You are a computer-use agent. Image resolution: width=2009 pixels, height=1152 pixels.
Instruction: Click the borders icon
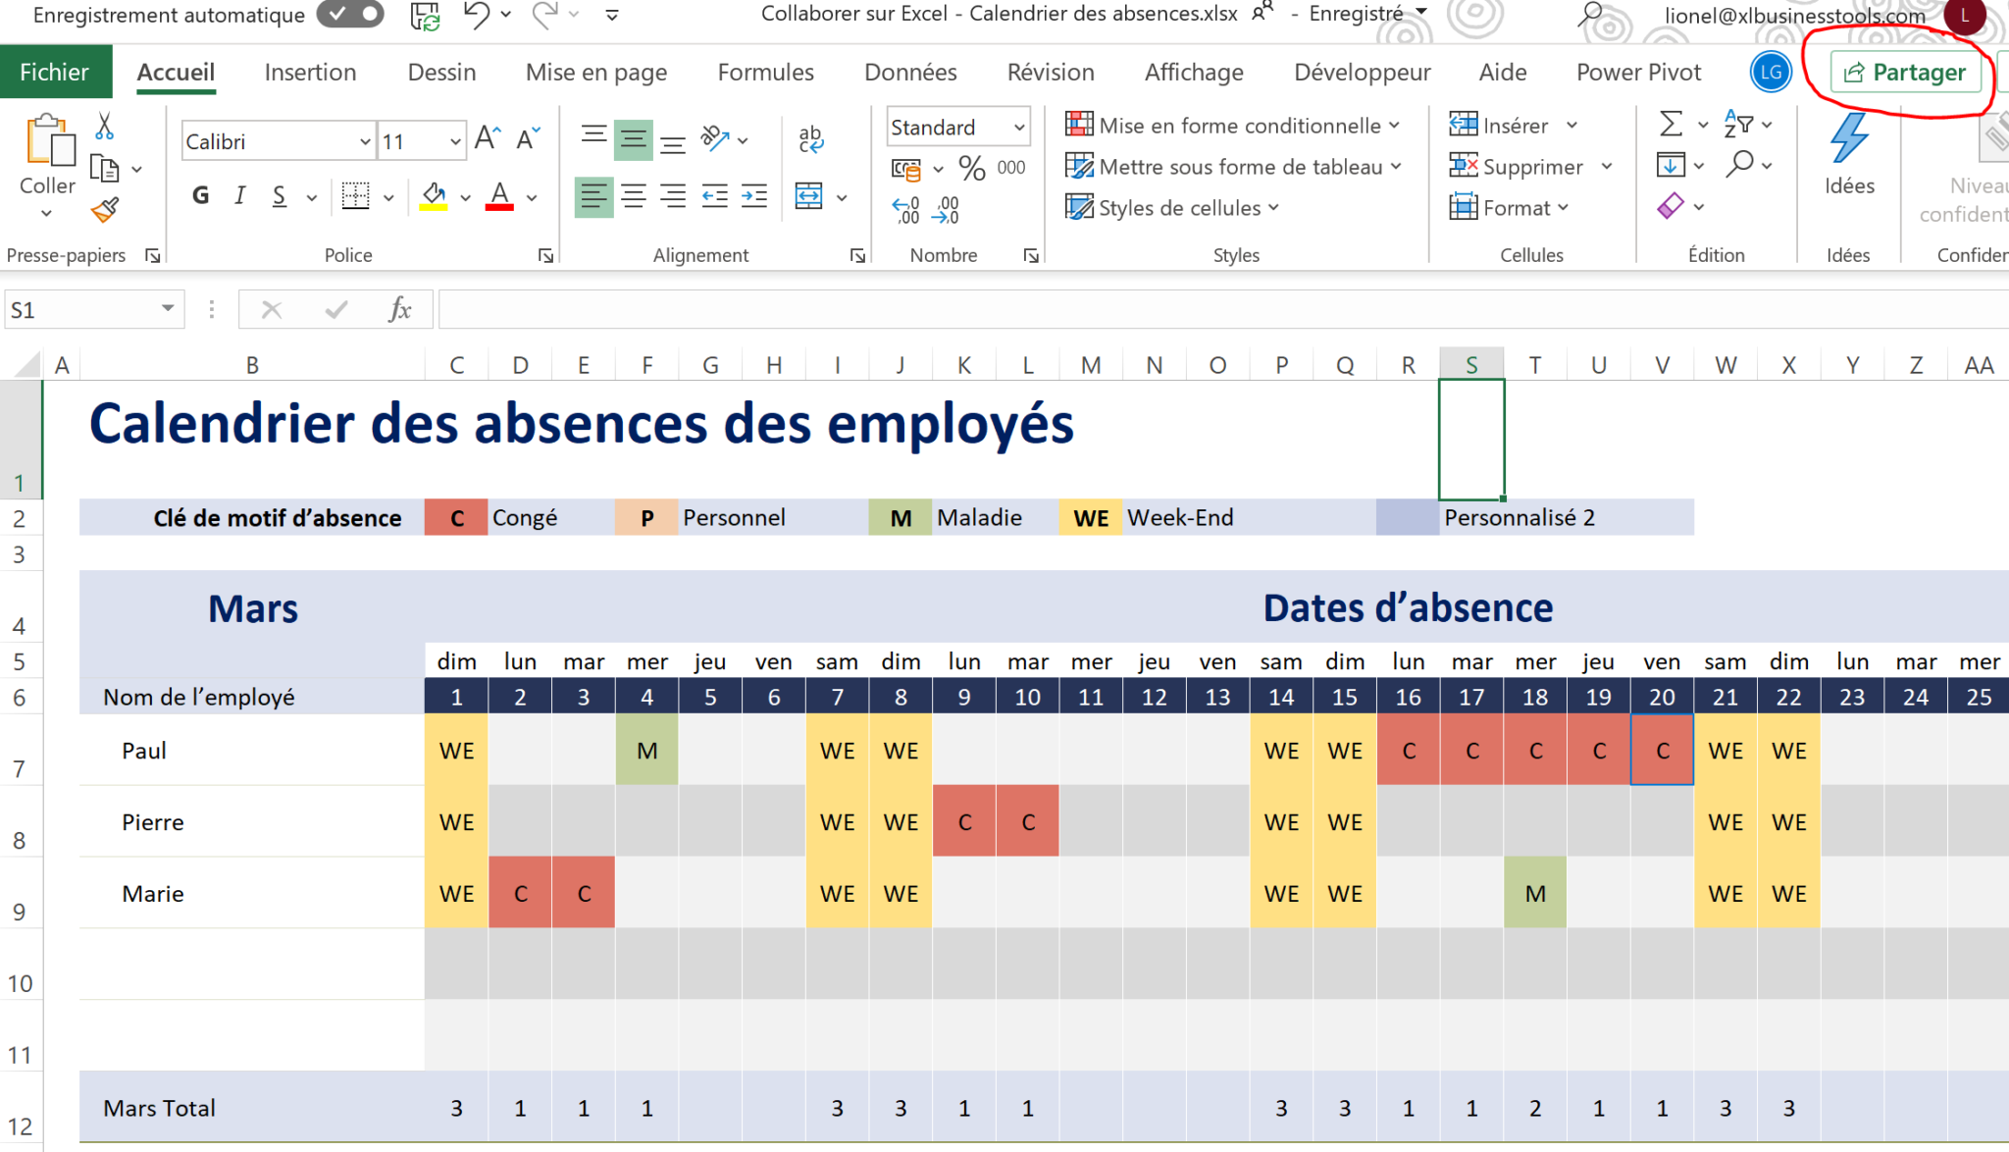tap(355, 196)
